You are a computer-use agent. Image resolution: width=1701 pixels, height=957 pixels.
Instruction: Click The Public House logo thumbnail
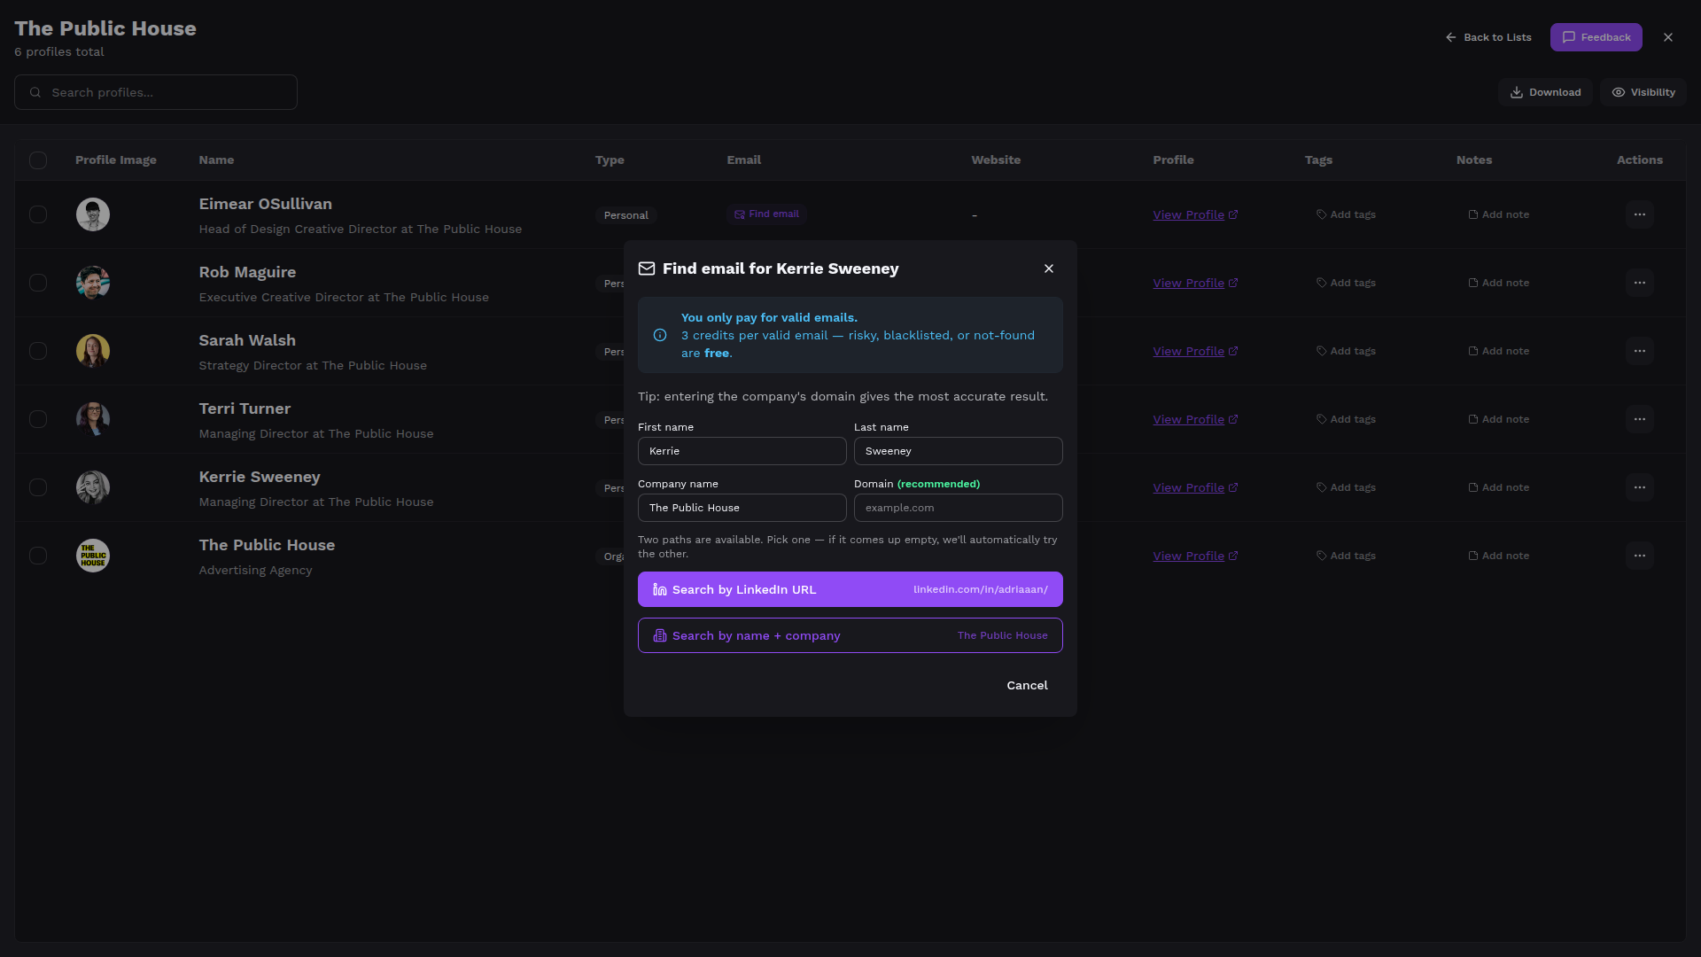[x=93, y=556]
